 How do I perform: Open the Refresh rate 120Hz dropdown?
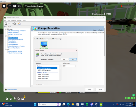point(69,66)
